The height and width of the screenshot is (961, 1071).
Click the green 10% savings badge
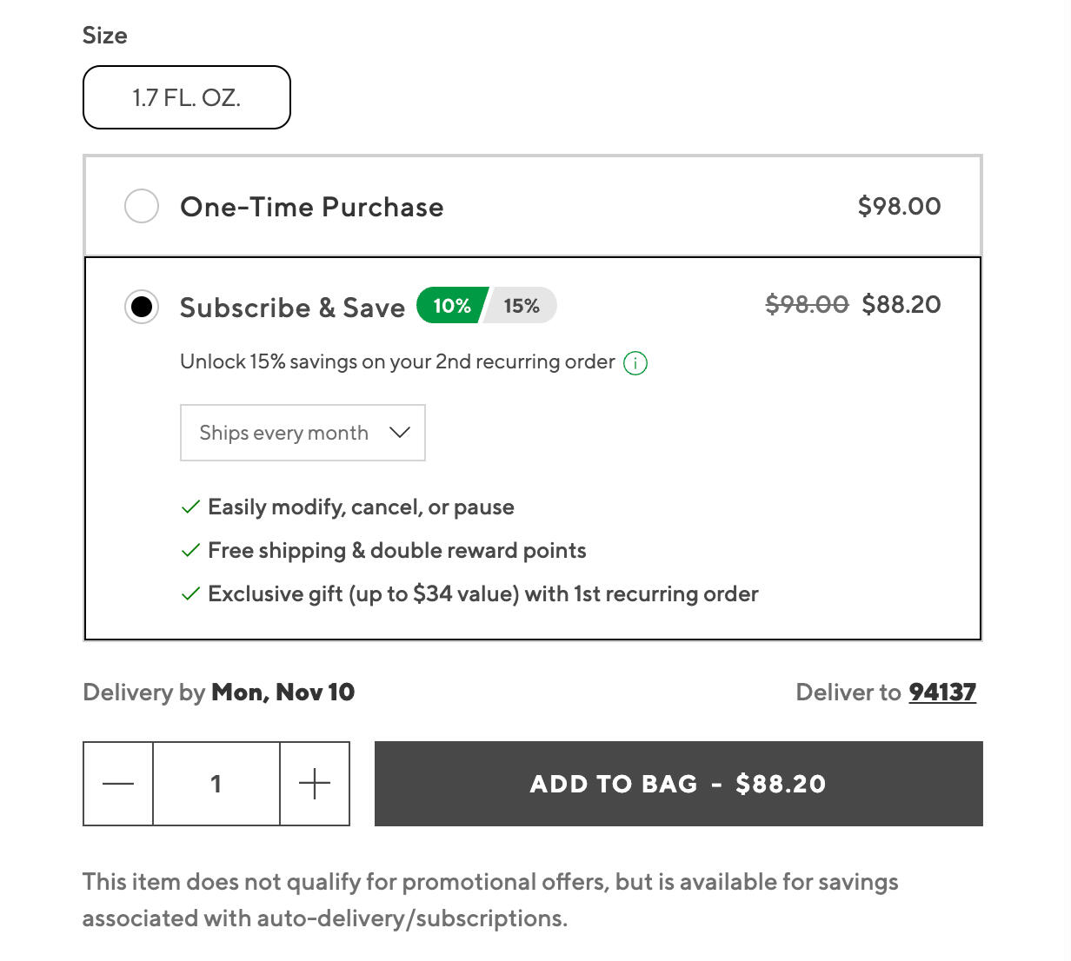coord(451,306)
